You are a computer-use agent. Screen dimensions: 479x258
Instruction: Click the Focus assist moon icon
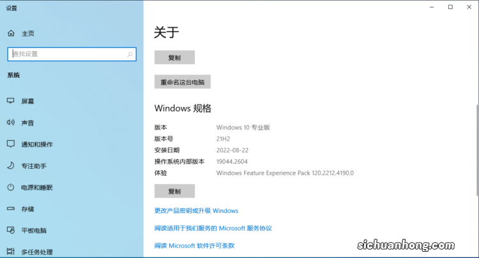11,166
